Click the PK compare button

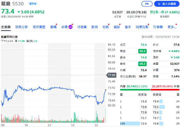click(147, 4)
